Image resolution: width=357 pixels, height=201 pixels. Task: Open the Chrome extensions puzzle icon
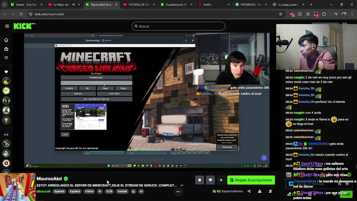[324, 14]
